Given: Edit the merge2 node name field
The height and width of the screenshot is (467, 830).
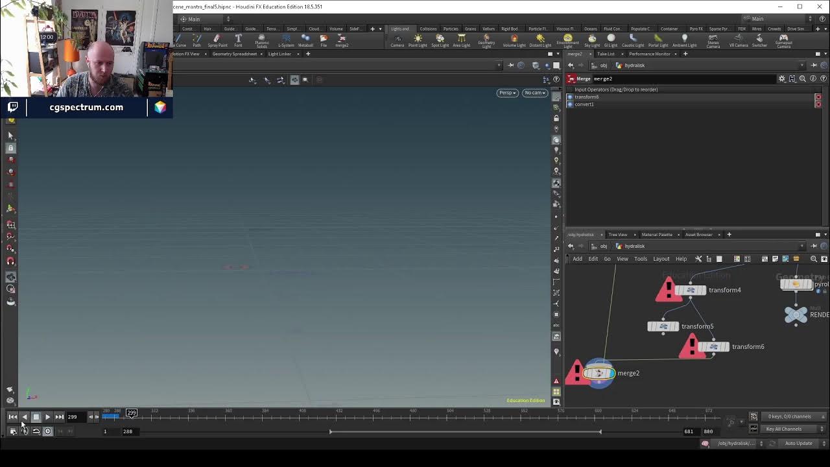Looking at the screenshot, I should [684, 78].
